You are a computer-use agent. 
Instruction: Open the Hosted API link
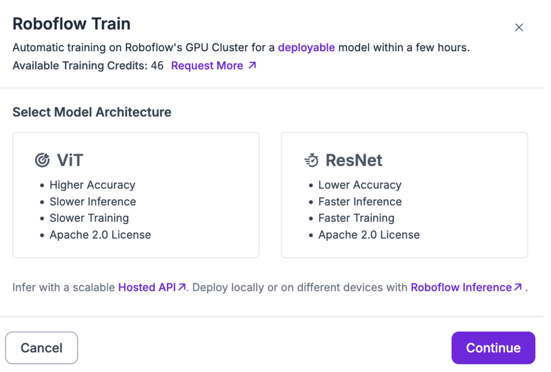coord(152,288)
